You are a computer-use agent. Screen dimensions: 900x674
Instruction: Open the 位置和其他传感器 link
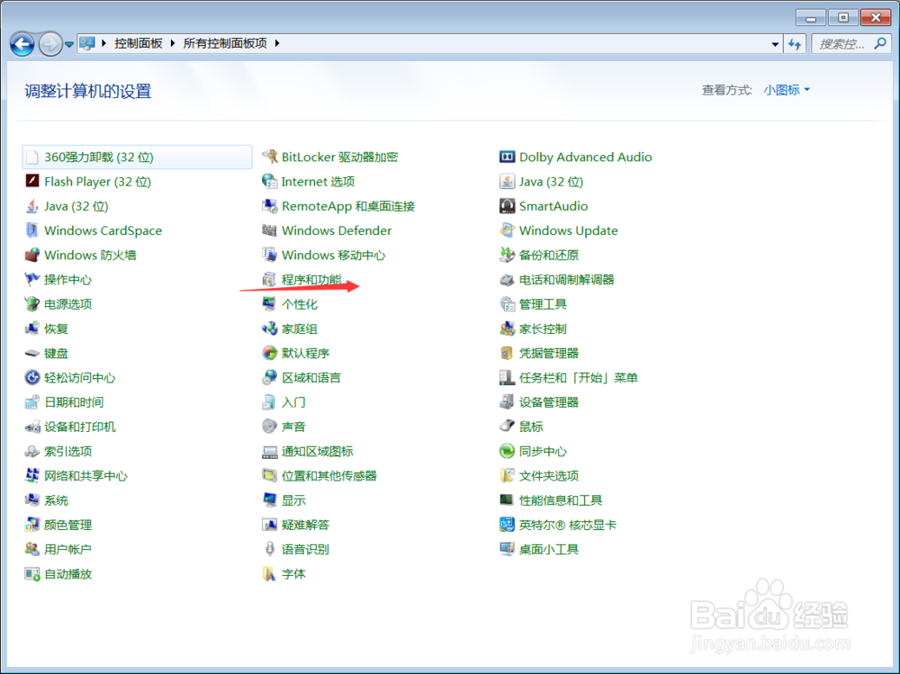point(328,476)
